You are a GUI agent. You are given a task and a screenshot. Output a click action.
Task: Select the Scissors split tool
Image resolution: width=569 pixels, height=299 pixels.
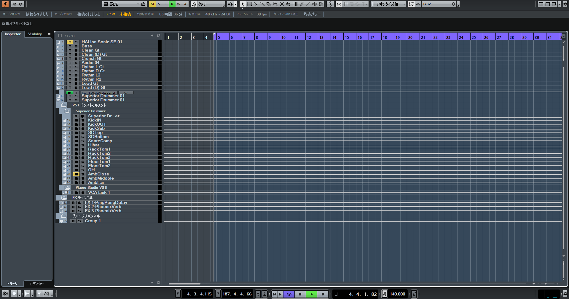[x=256, y=4]
